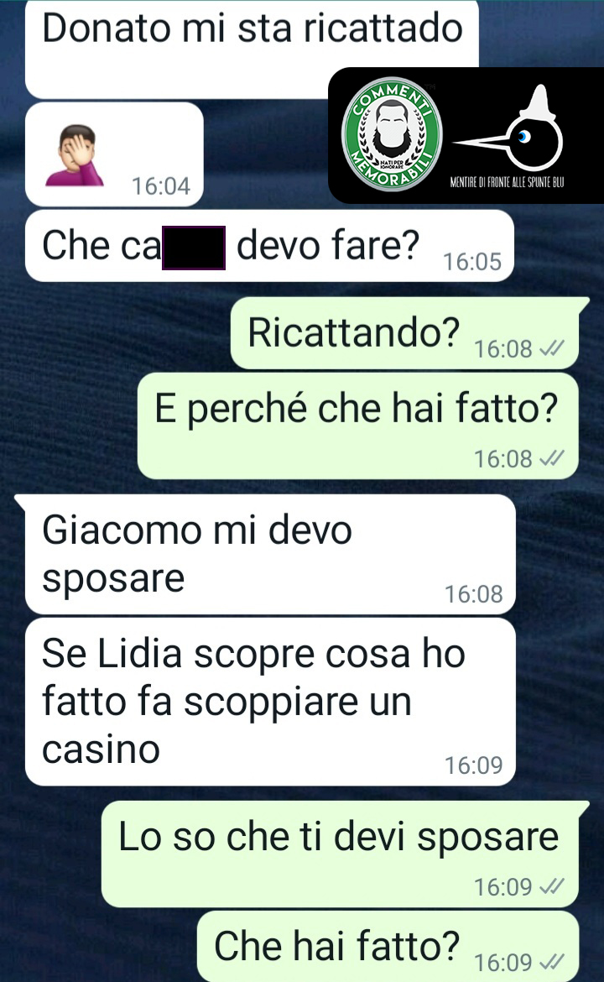
Task: Click read ticks on 'E perché che hai fatto?'
Action: 552,458
